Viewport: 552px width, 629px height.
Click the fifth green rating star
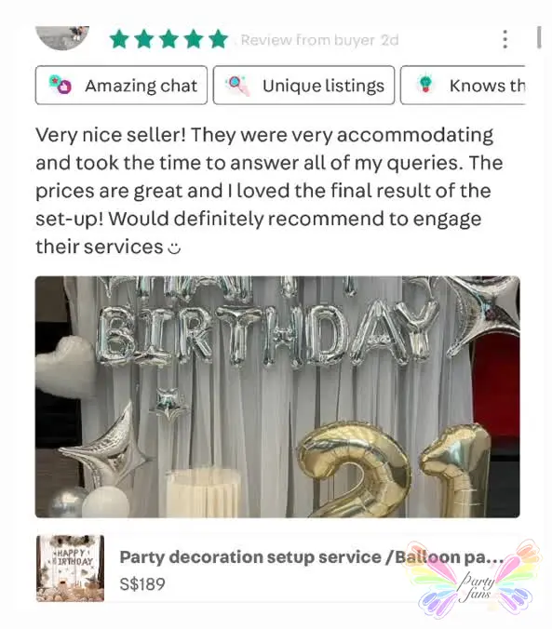click(219, 39)
